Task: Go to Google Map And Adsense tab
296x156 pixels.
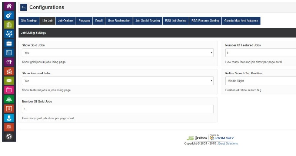Action: click(241, 21)
